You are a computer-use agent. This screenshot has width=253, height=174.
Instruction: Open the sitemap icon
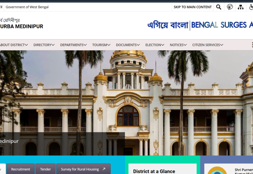click(240, 7)
